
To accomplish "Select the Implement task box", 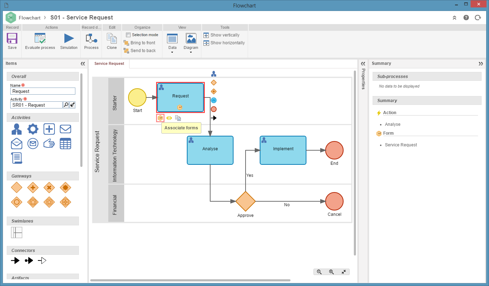I will [283, 150].
